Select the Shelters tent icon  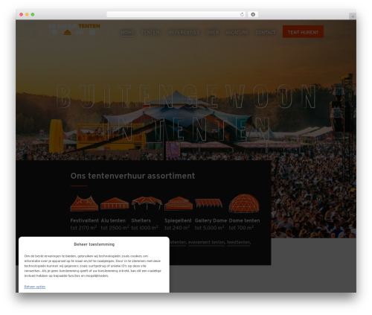click(x=147, y=203)
